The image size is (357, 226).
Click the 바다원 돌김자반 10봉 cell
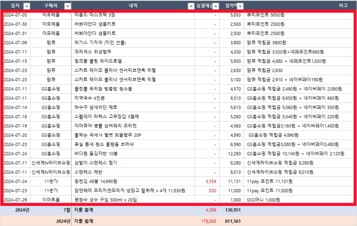coord(96,153)
